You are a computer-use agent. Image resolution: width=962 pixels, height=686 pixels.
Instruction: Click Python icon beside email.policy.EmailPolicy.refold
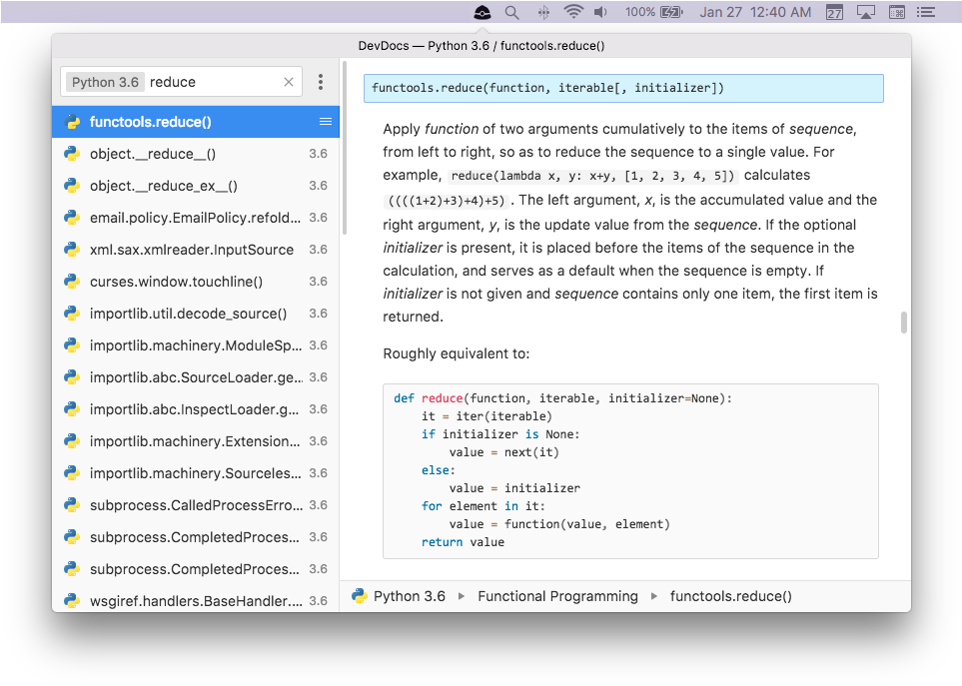[x=72, y=218]
